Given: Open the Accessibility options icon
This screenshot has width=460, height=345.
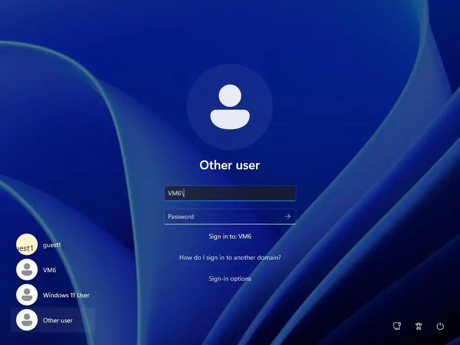Looking at the screenshot, I should (419, 326).
